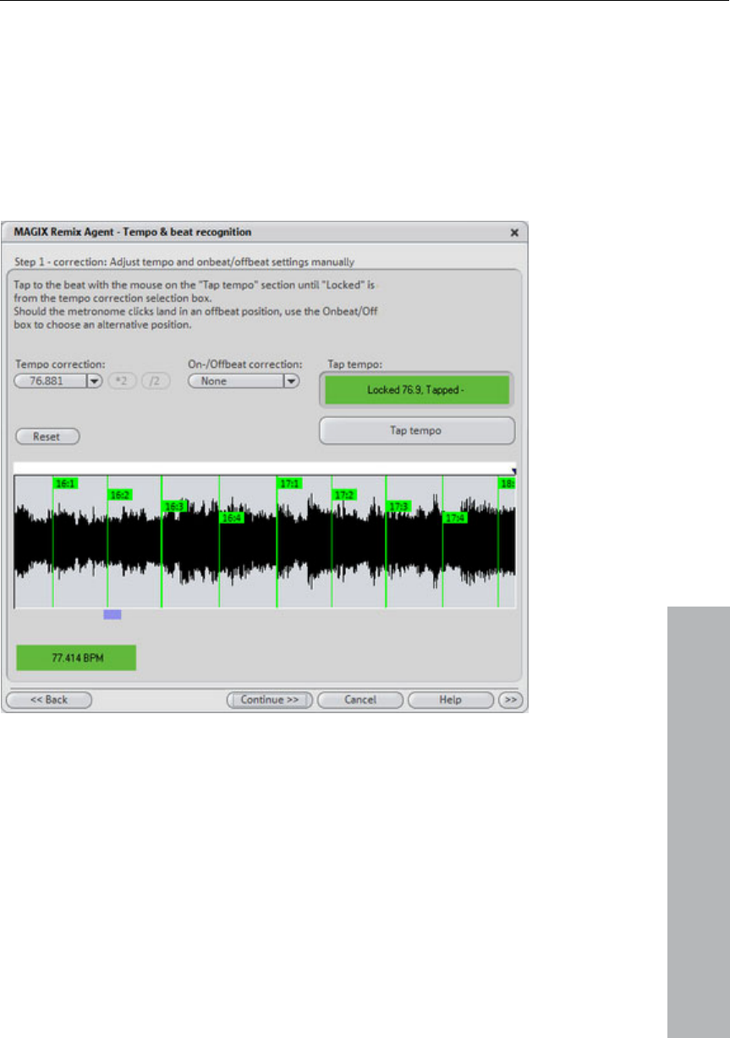Select the 16:2 beat marker
Screen dimensions: 730x1038
click(x=120, y=495)
